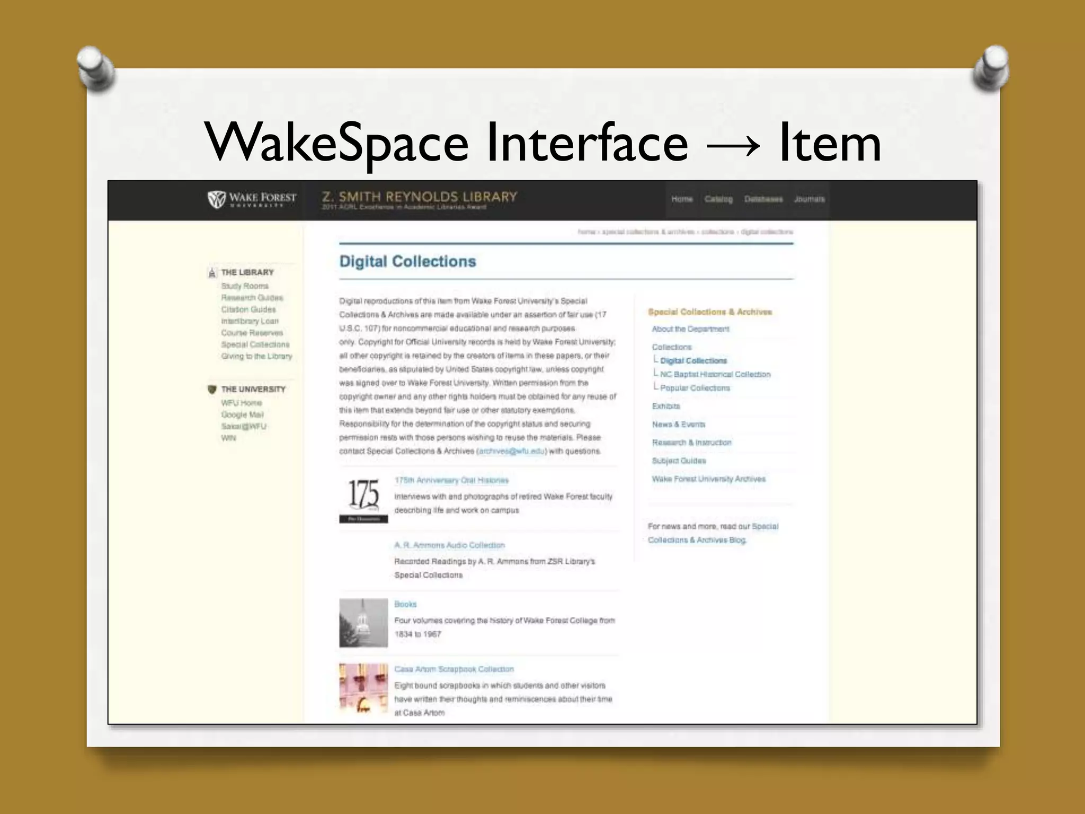The image size is (1085, 814).
Task: Open Google Mail link
Action: pos(242,414)
